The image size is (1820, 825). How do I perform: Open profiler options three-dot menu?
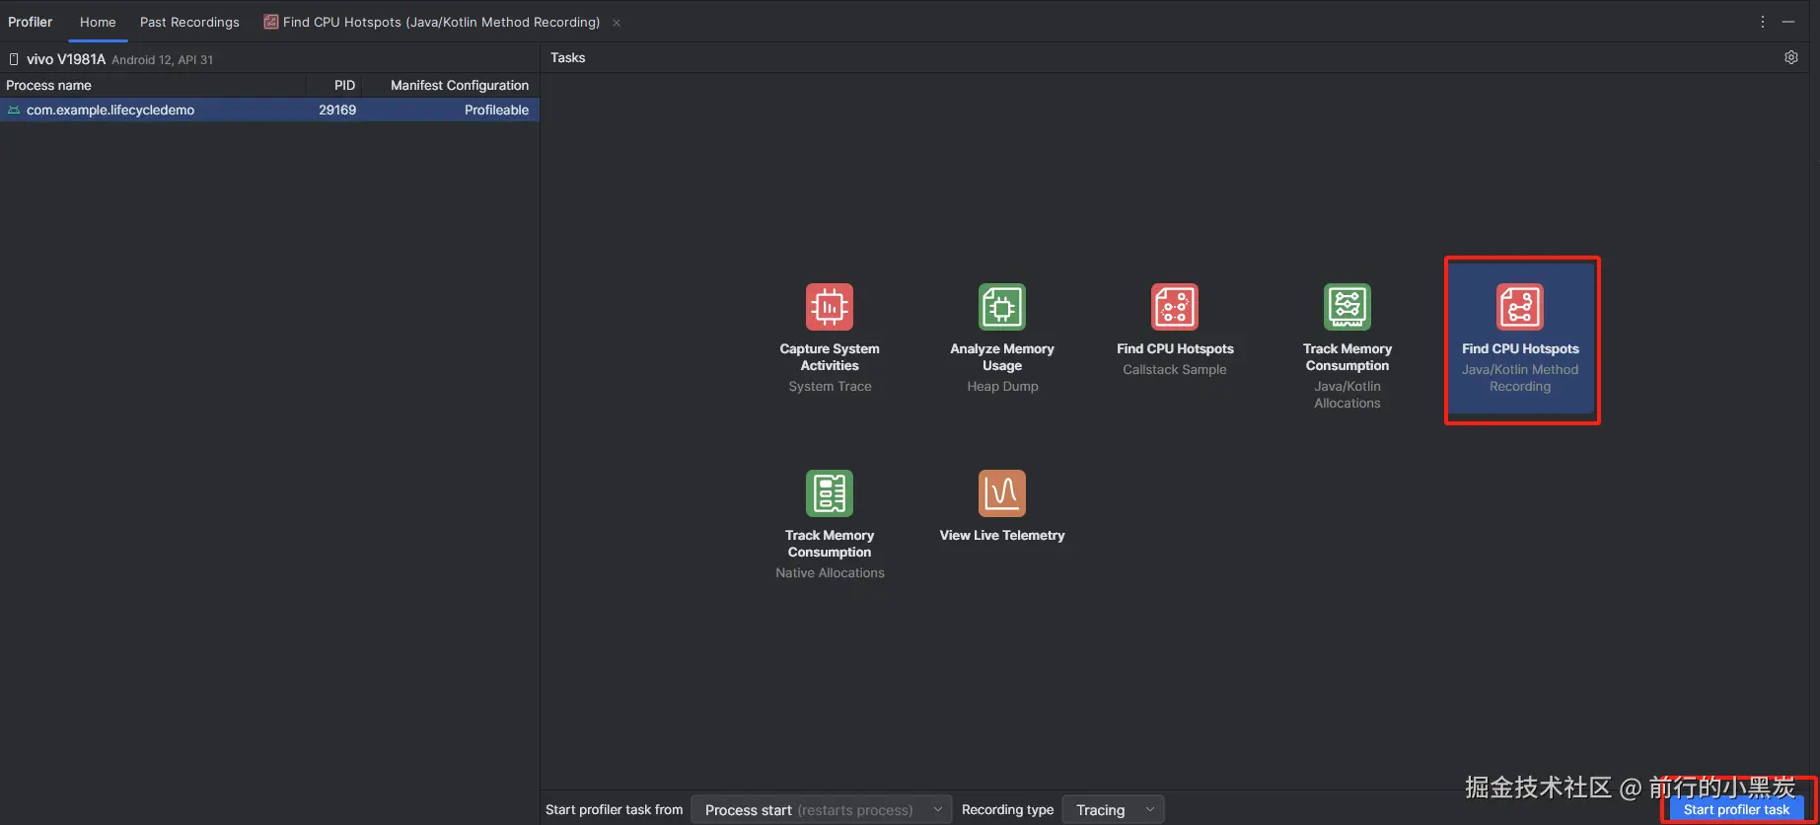[1763, 22]
